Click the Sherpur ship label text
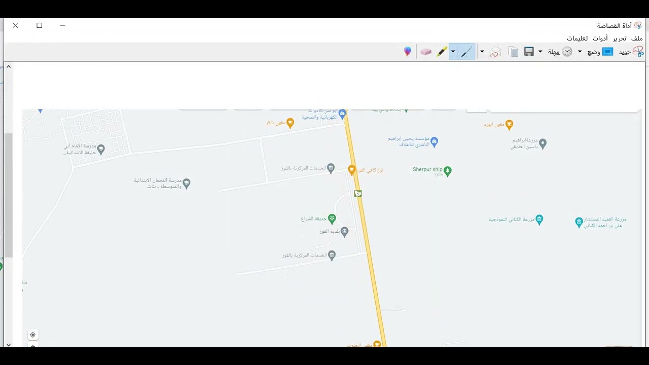649x365 pixels. (x=427, y=169)
